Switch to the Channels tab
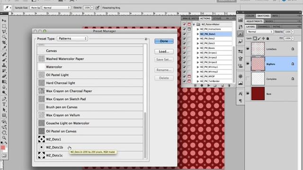303x170 pixels. [264, 26]
